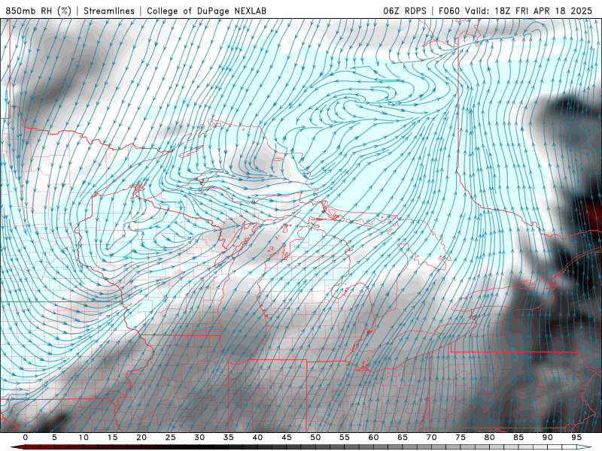The width and height of the screenshot is (602, 451).
Task: Select the '15' label on the RH legend
Action: pyautogui.click(x=112, y=437)
